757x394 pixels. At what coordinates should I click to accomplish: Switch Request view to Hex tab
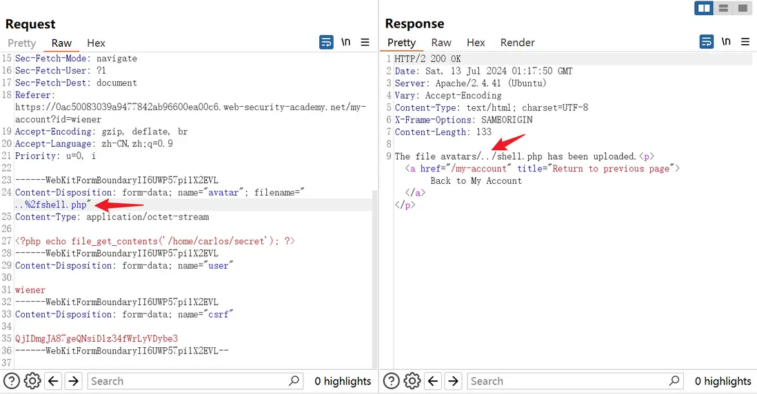click(x=96, y=43)
